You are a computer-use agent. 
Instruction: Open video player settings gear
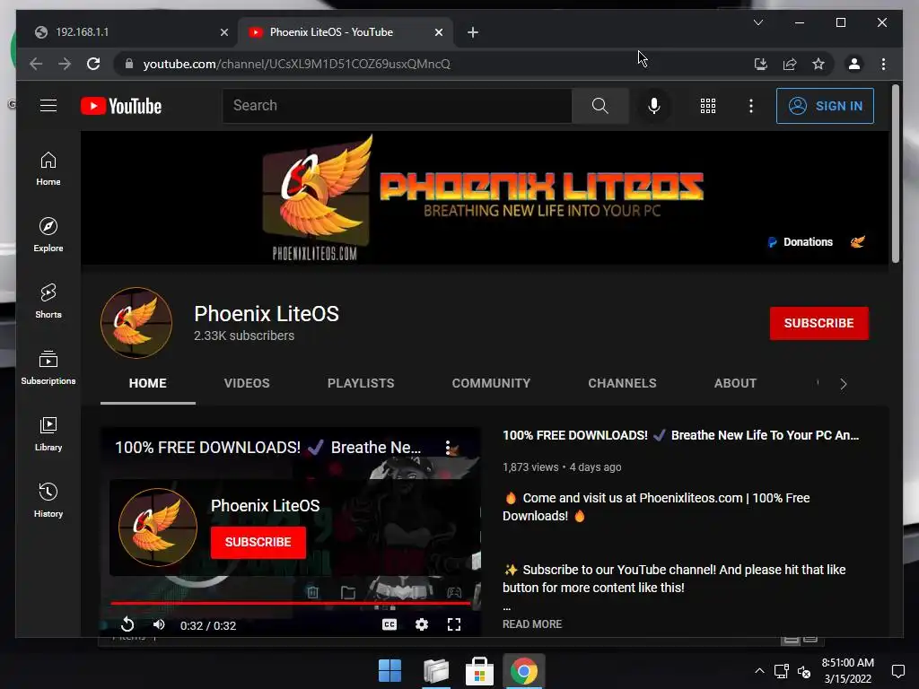(422, 624)
